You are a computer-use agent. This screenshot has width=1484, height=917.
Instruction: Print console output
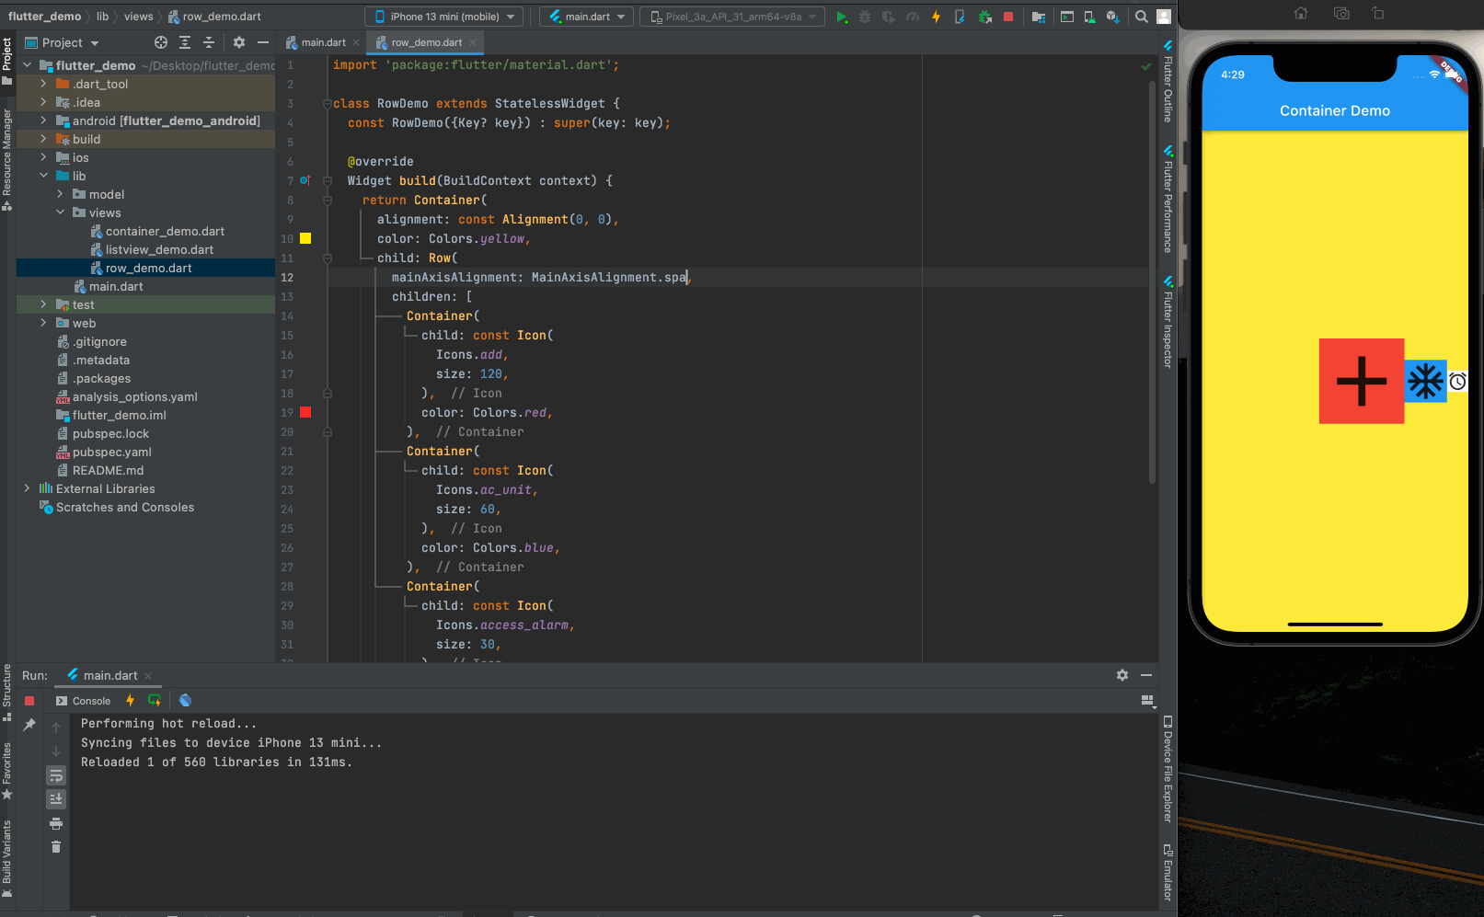click(56, 823)
